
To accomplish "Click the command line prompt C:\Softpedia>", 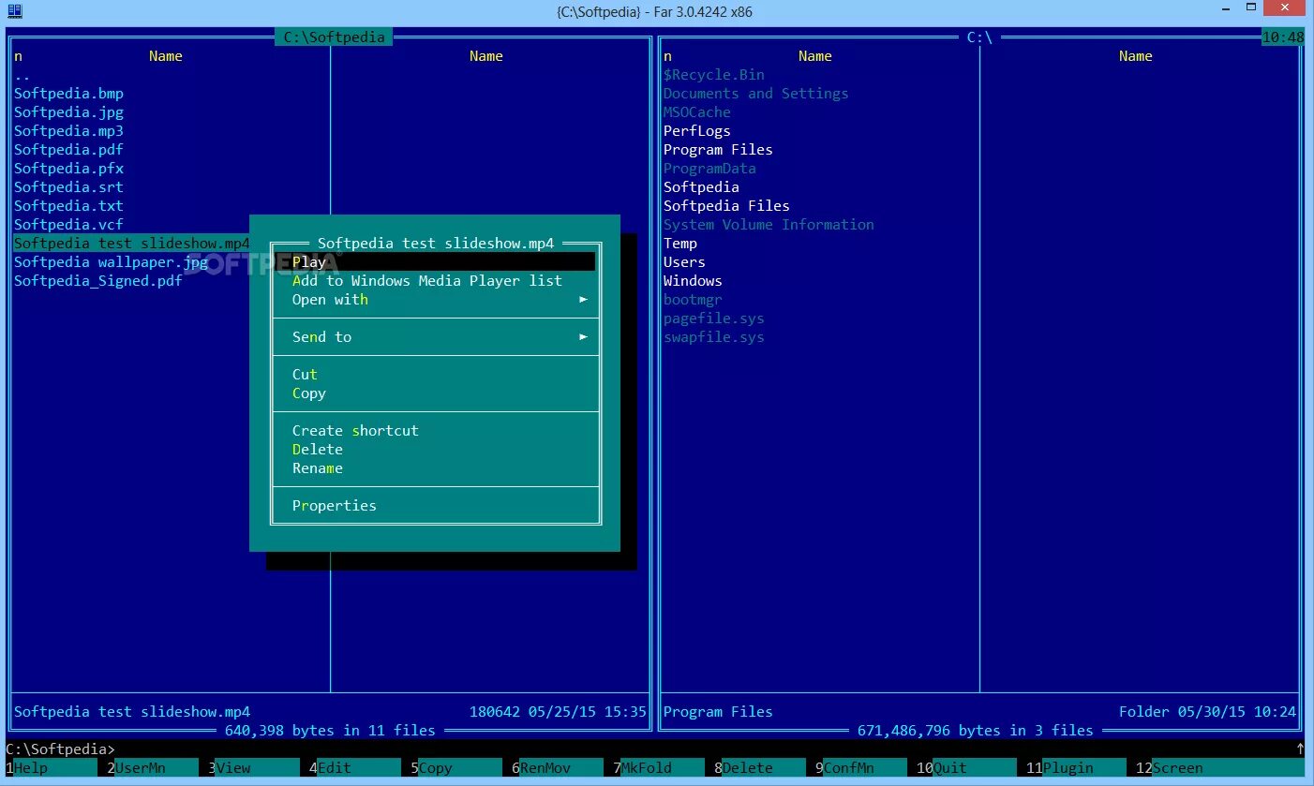I will pyautogui.click(x=60, y=749).
